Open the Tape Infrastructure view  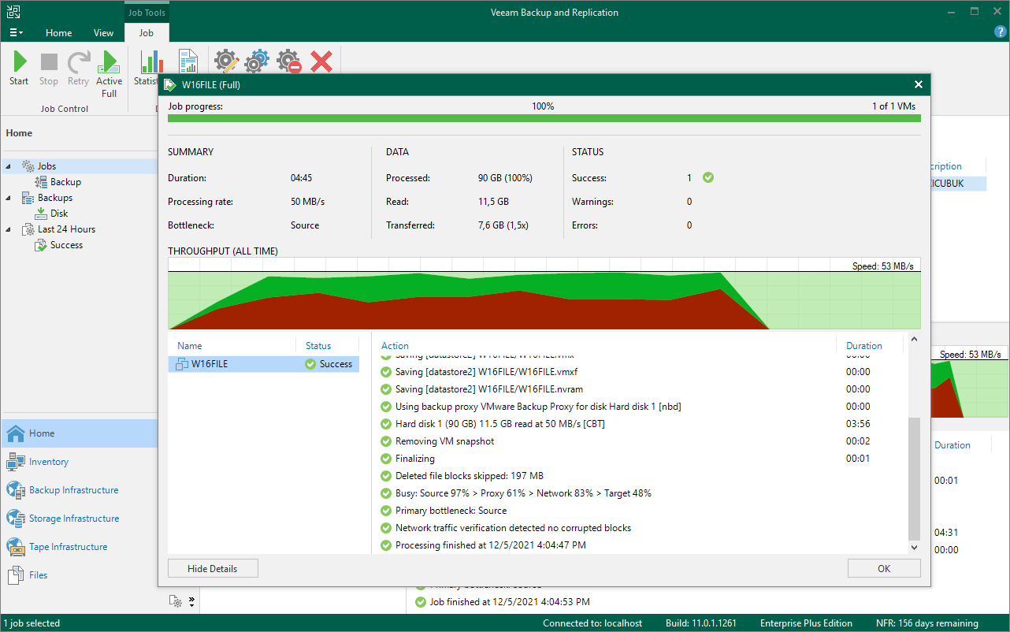(68, 547)
